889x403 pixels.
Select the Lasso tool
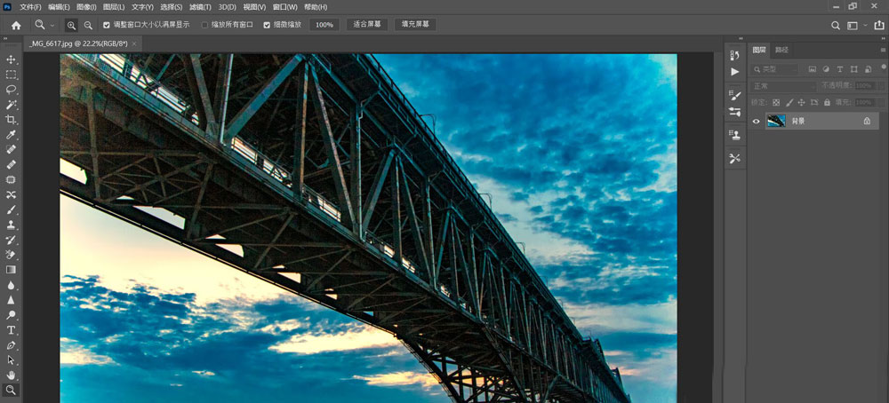[12, 90]
